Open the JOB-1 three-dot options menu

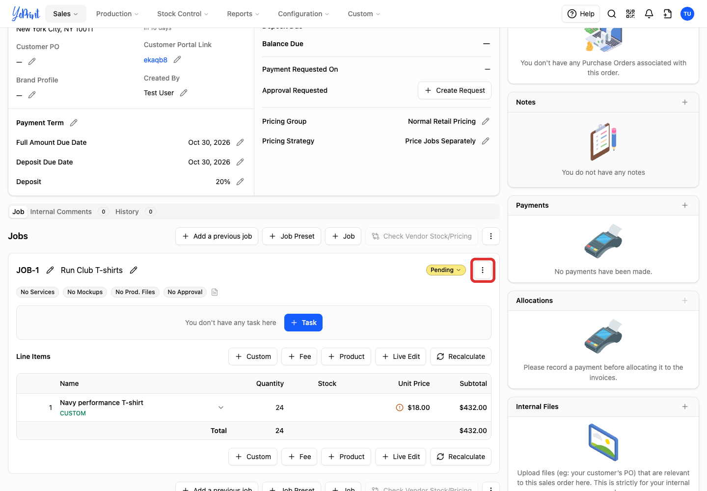(x=483, y=270)
